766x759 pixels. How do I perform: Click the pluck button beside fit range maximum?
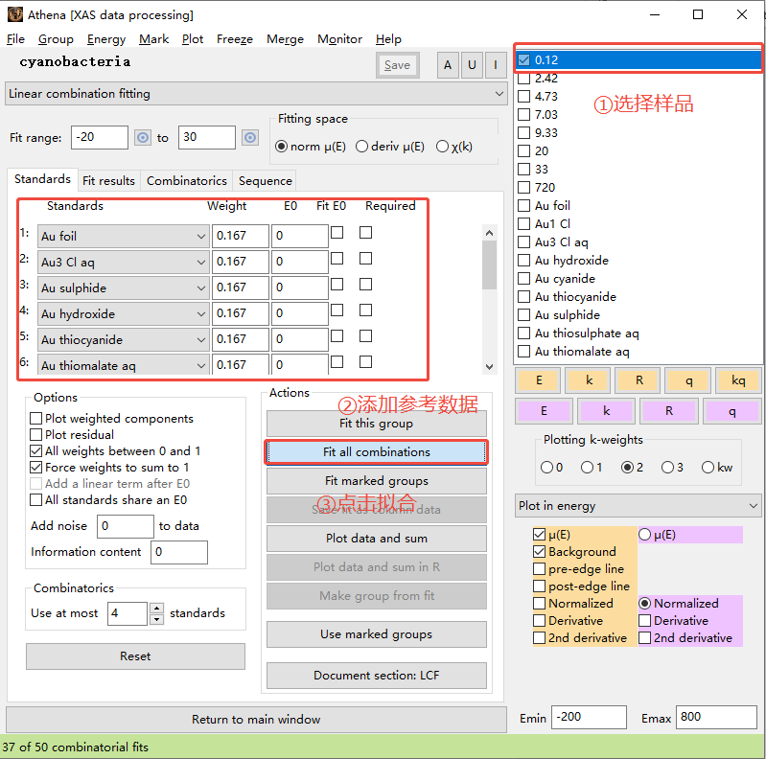250,138
